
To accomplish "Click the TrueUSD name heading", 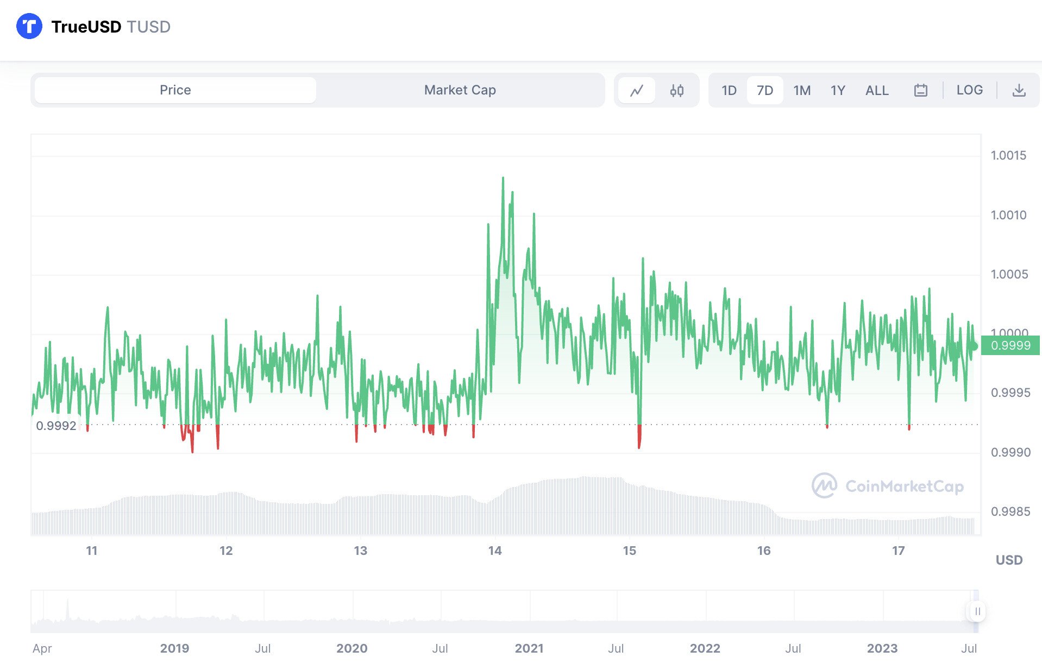I will tap(86, 27).
